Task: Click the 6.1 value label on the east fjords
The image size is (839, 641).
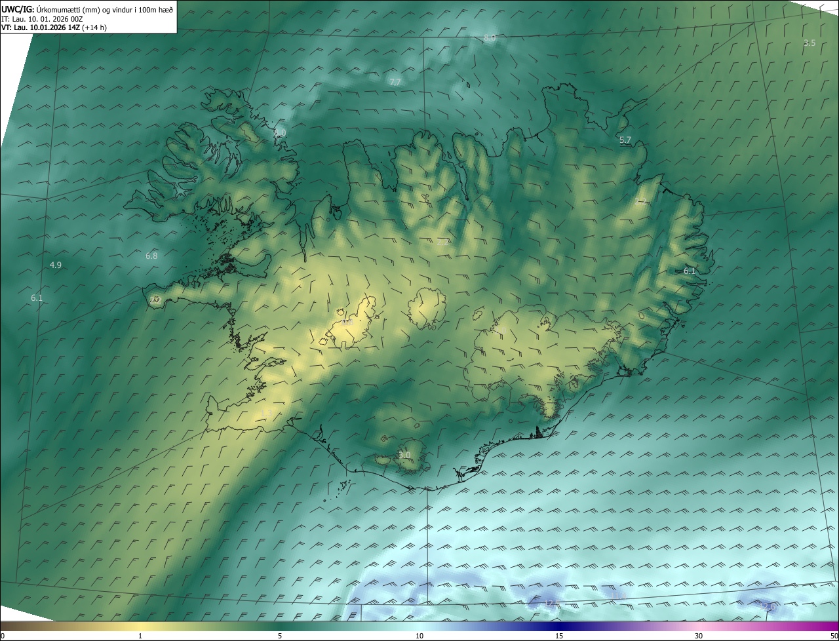Action: [x=690, y=271]
